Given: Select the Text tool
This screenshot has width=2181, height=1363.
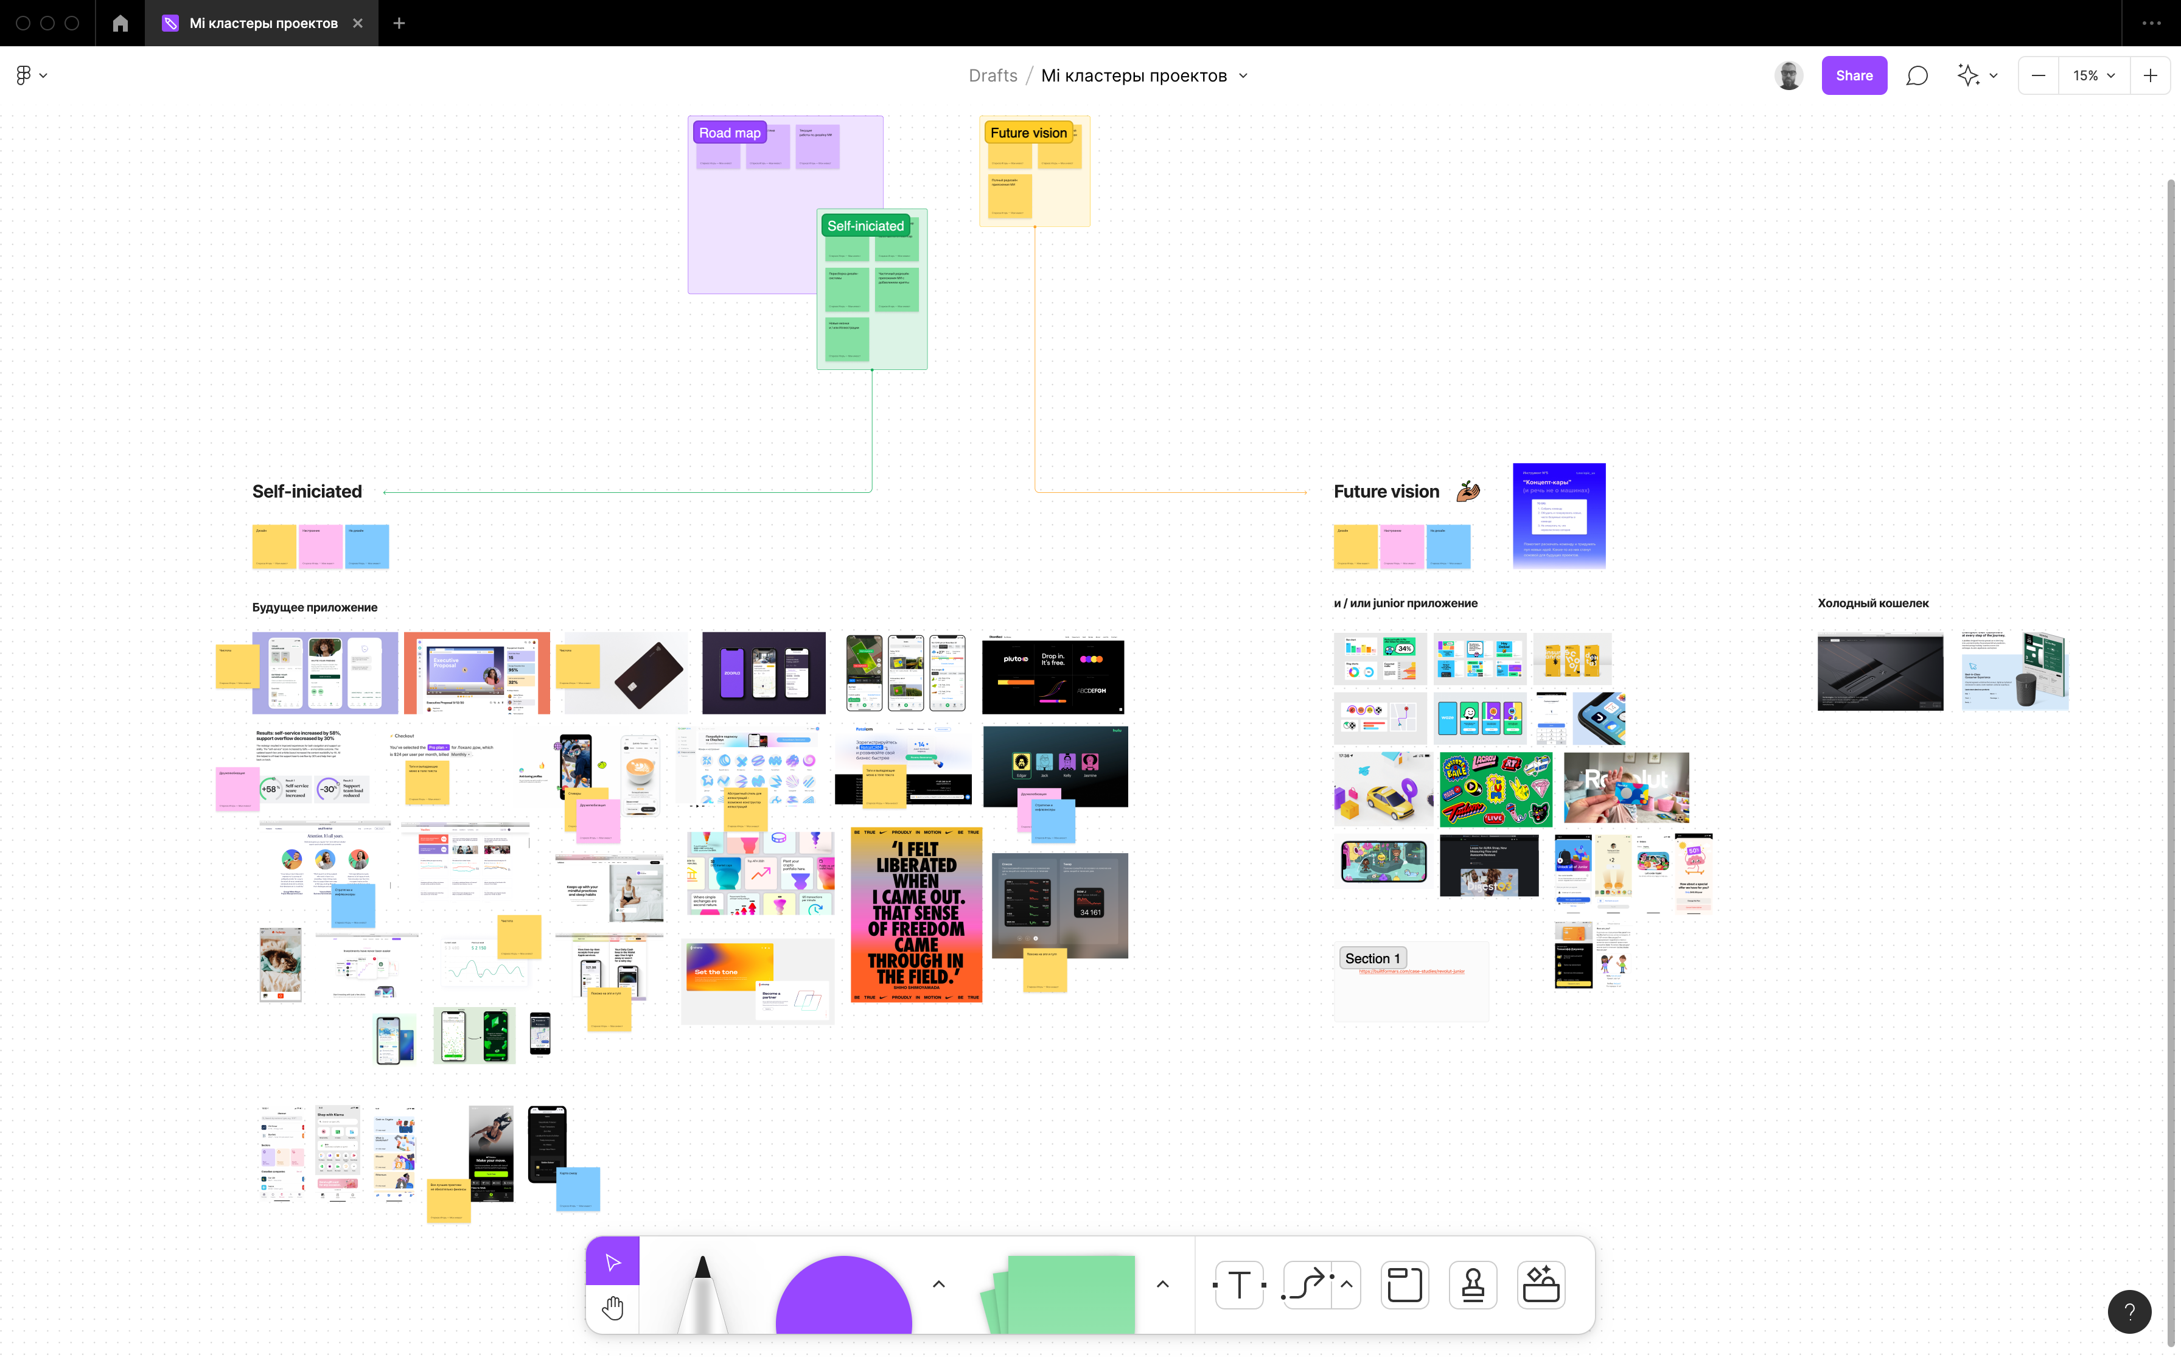Looking at the screenshot, I should pos(1239,1285).
